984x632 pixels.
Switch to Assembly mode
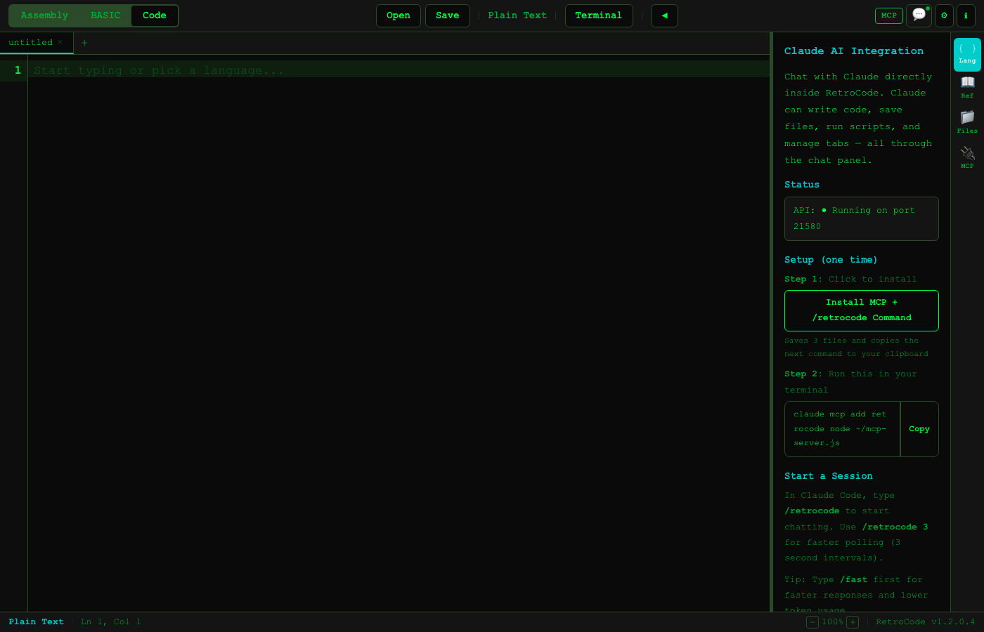pyautogui.click(x=44, y=15)
